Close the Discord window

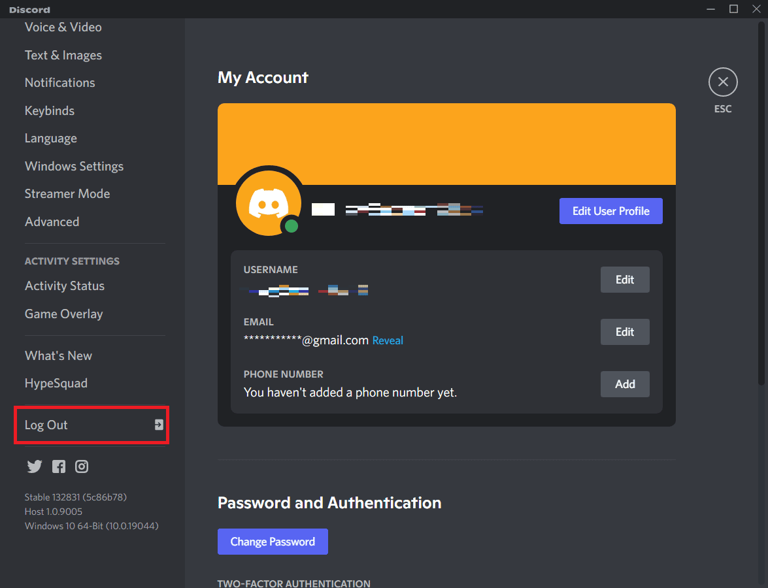pyautogui.click(x=756, y=8)
